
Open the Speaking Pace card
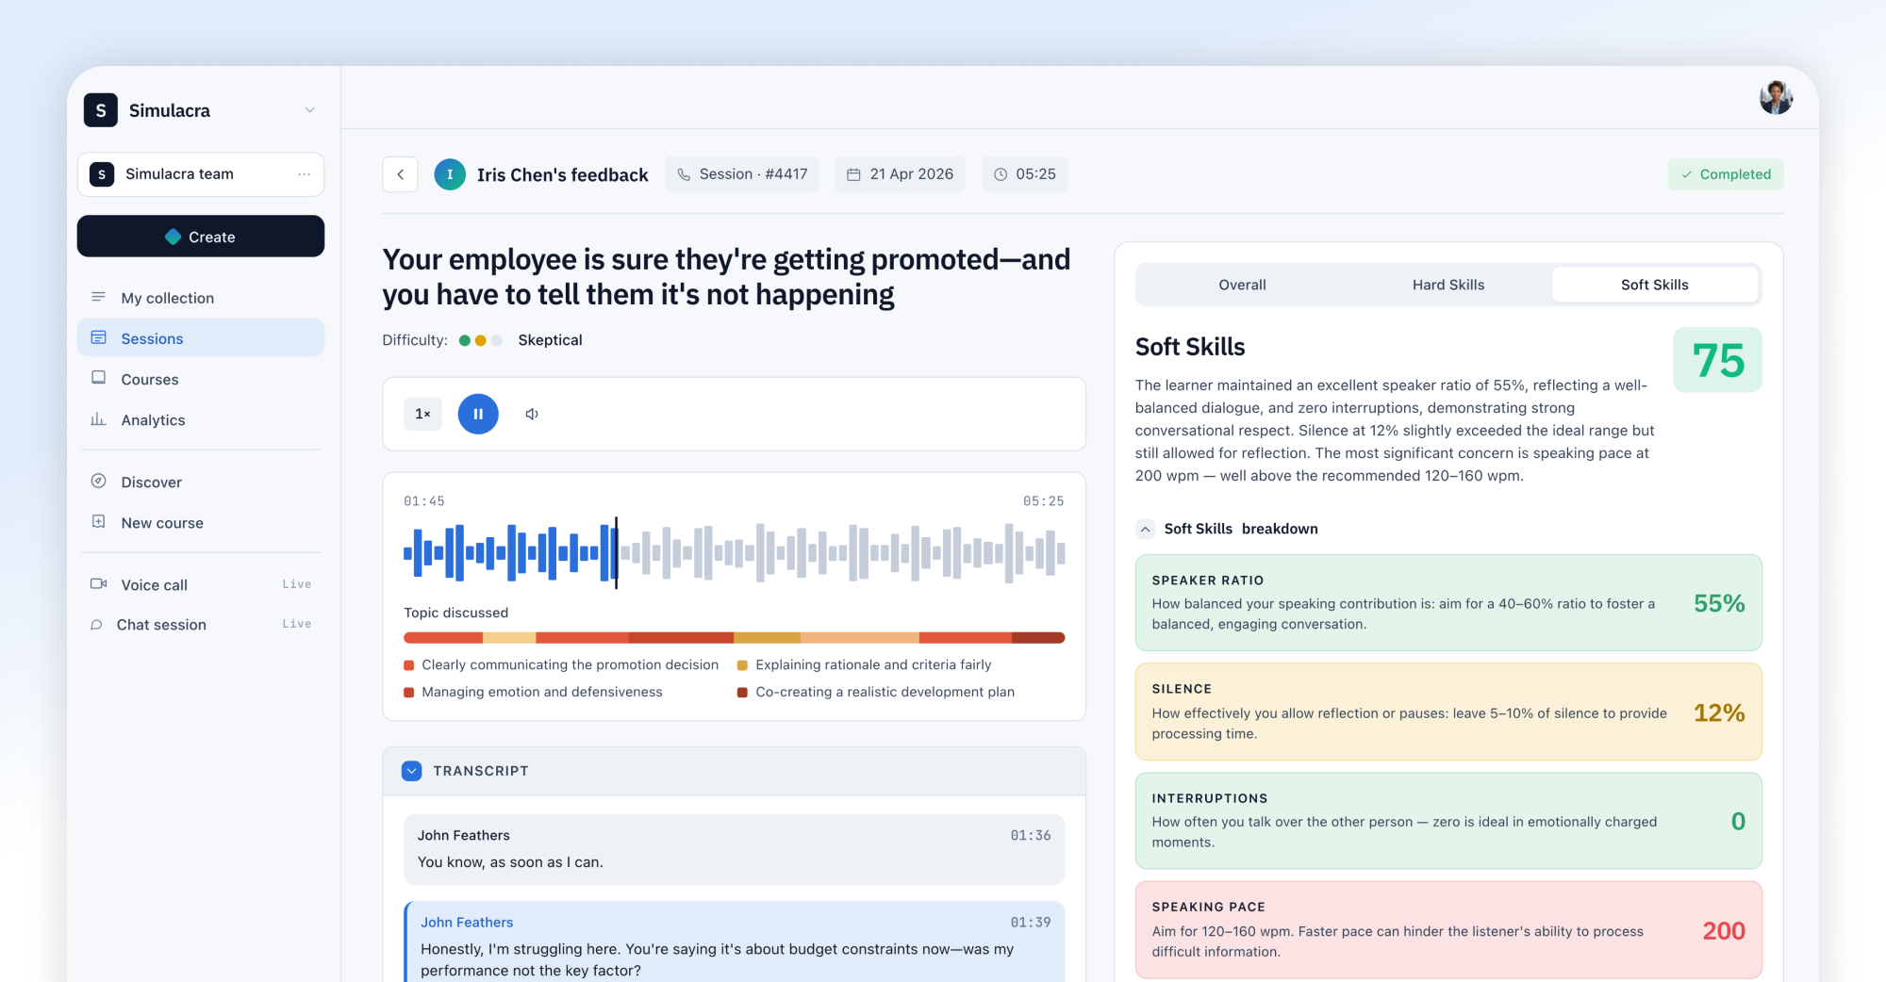[1448, 930]
